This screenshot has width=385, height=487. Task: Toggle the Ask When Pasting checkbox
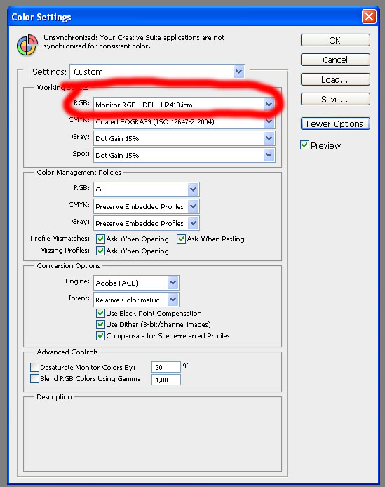(x=181, y=239)
